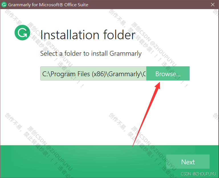Click the window title 'Grammarly for Microsoft® Office Suite'
The image size is (219, 178).
tap(48, 5)
